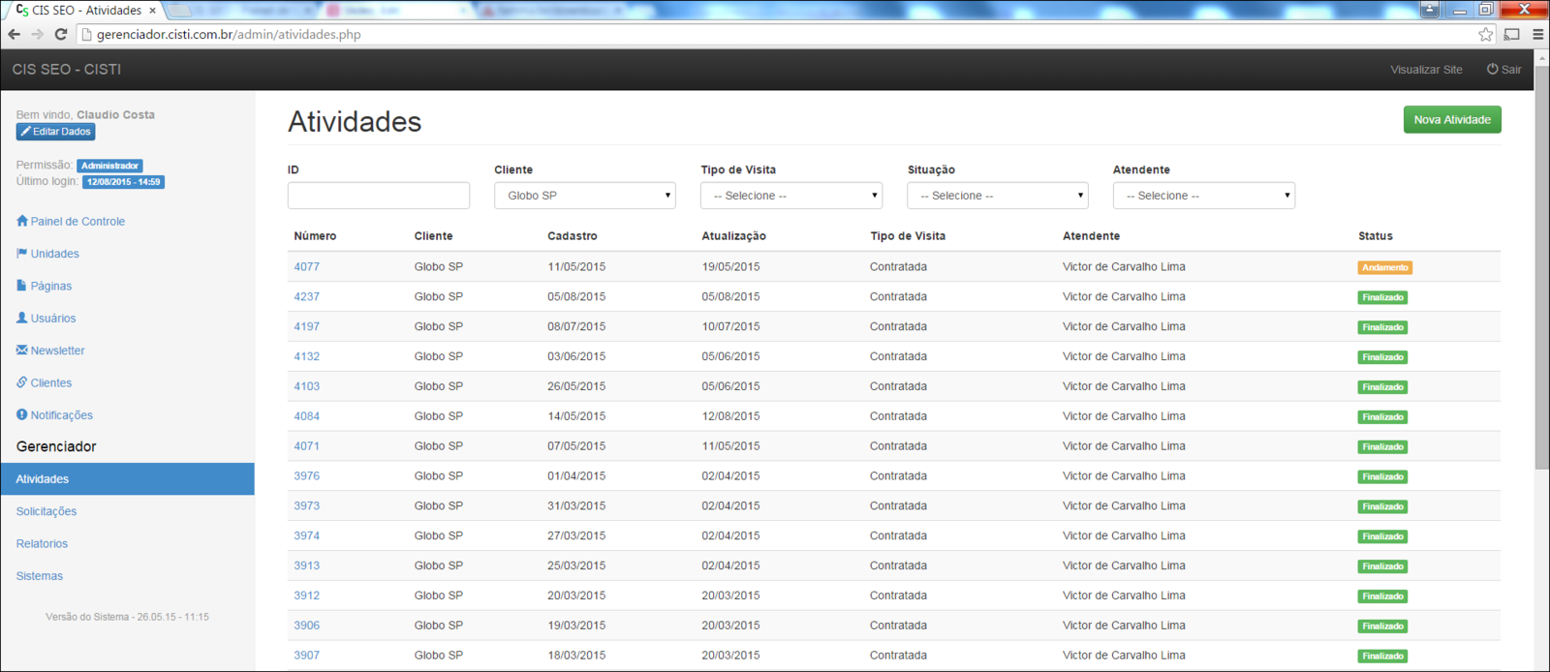Bookmark page with star icon
This screenshot has height=672, width=1550.
coord(1486,34)
